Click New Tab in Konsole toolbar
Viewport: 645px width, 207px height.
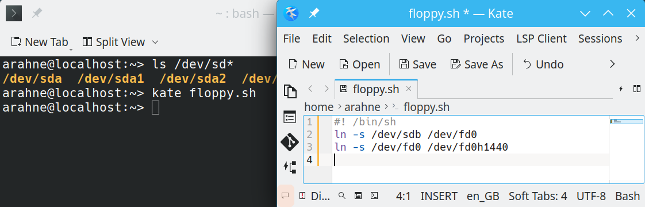40,42
